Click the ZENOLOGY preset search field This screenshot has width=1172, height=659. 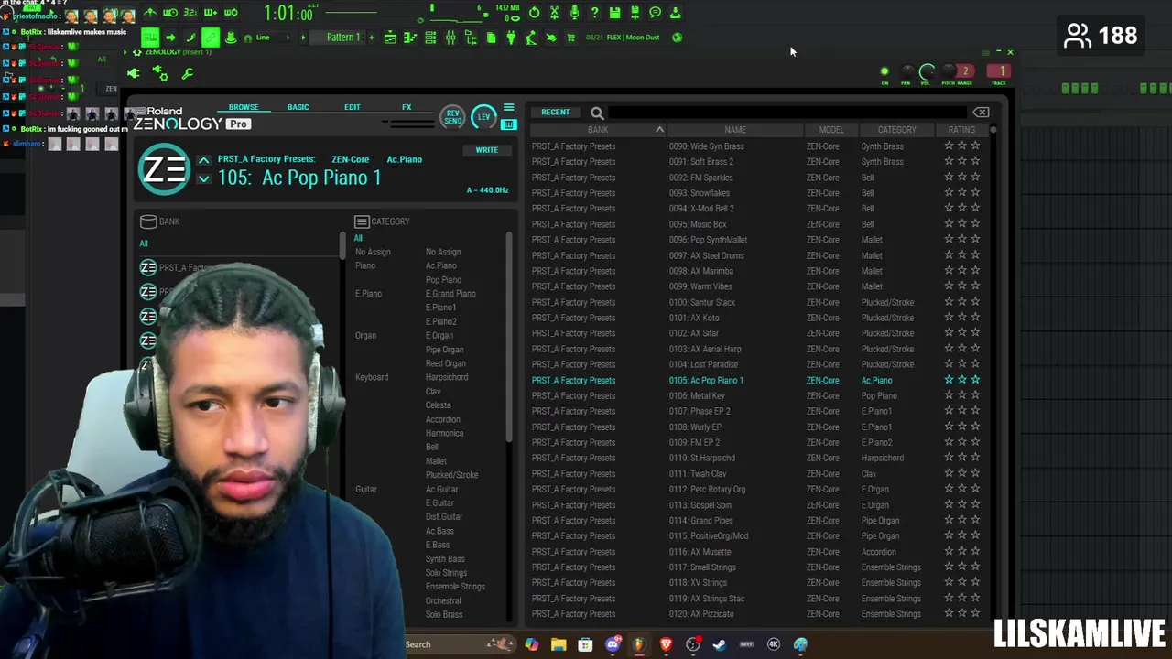tap(789, 113)
